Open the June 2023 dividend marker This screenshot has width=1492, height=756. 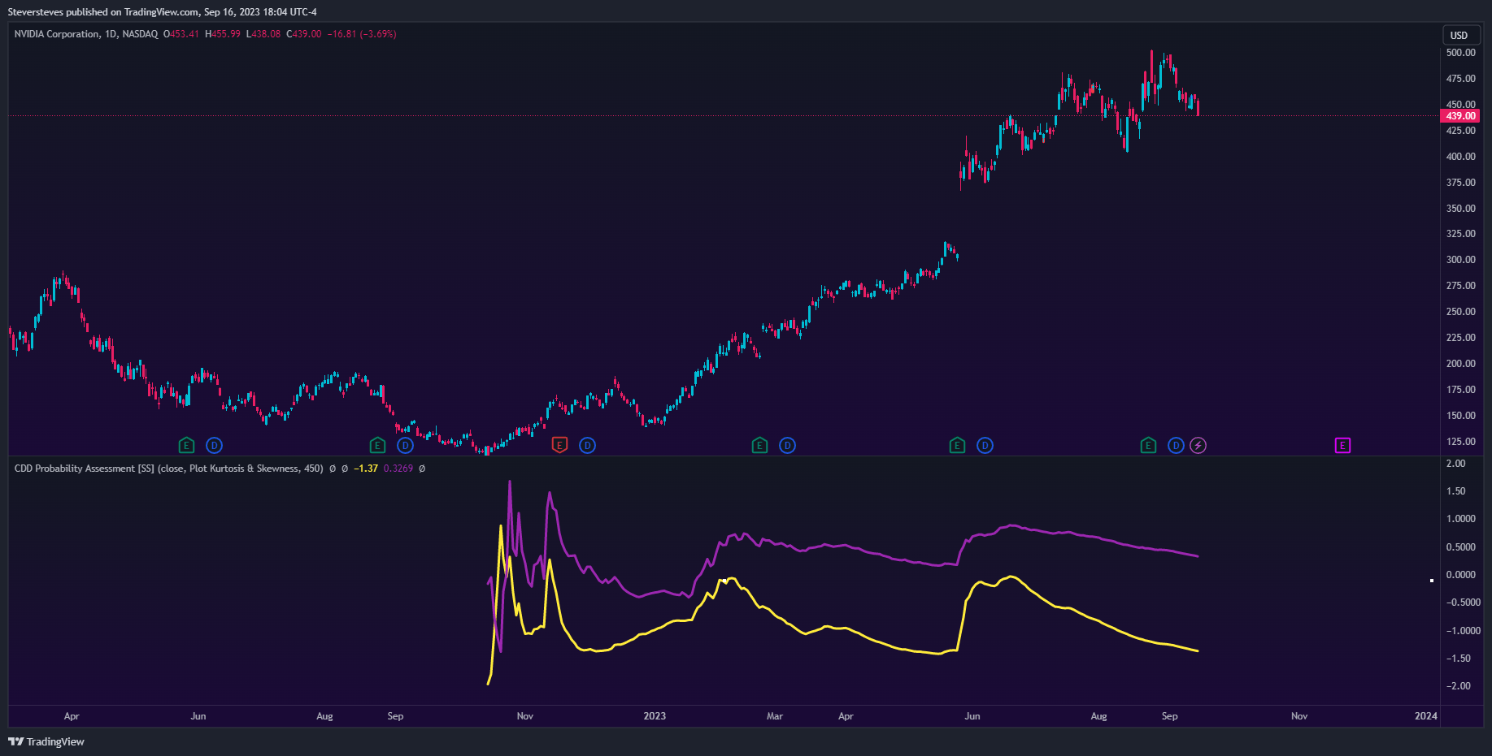click(985, 445)
